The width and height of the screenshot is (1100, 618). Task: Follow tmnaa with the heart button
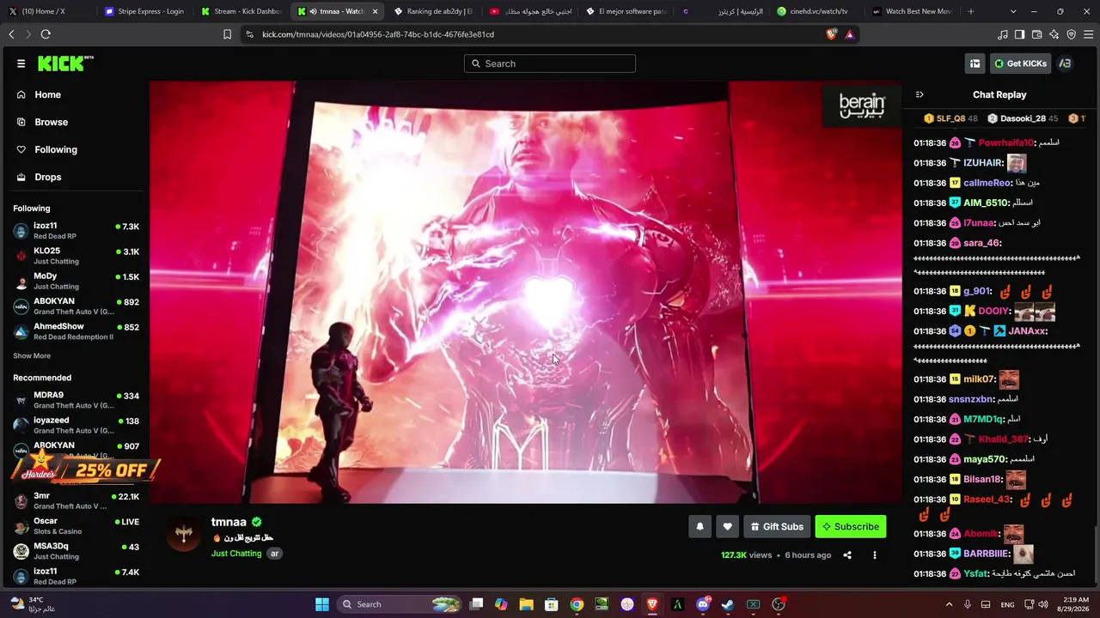pos(727,526)
